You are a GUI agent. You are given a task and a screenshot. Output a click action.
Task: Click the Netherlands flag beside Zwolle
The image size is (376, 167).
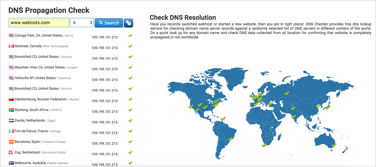point(11,121)
